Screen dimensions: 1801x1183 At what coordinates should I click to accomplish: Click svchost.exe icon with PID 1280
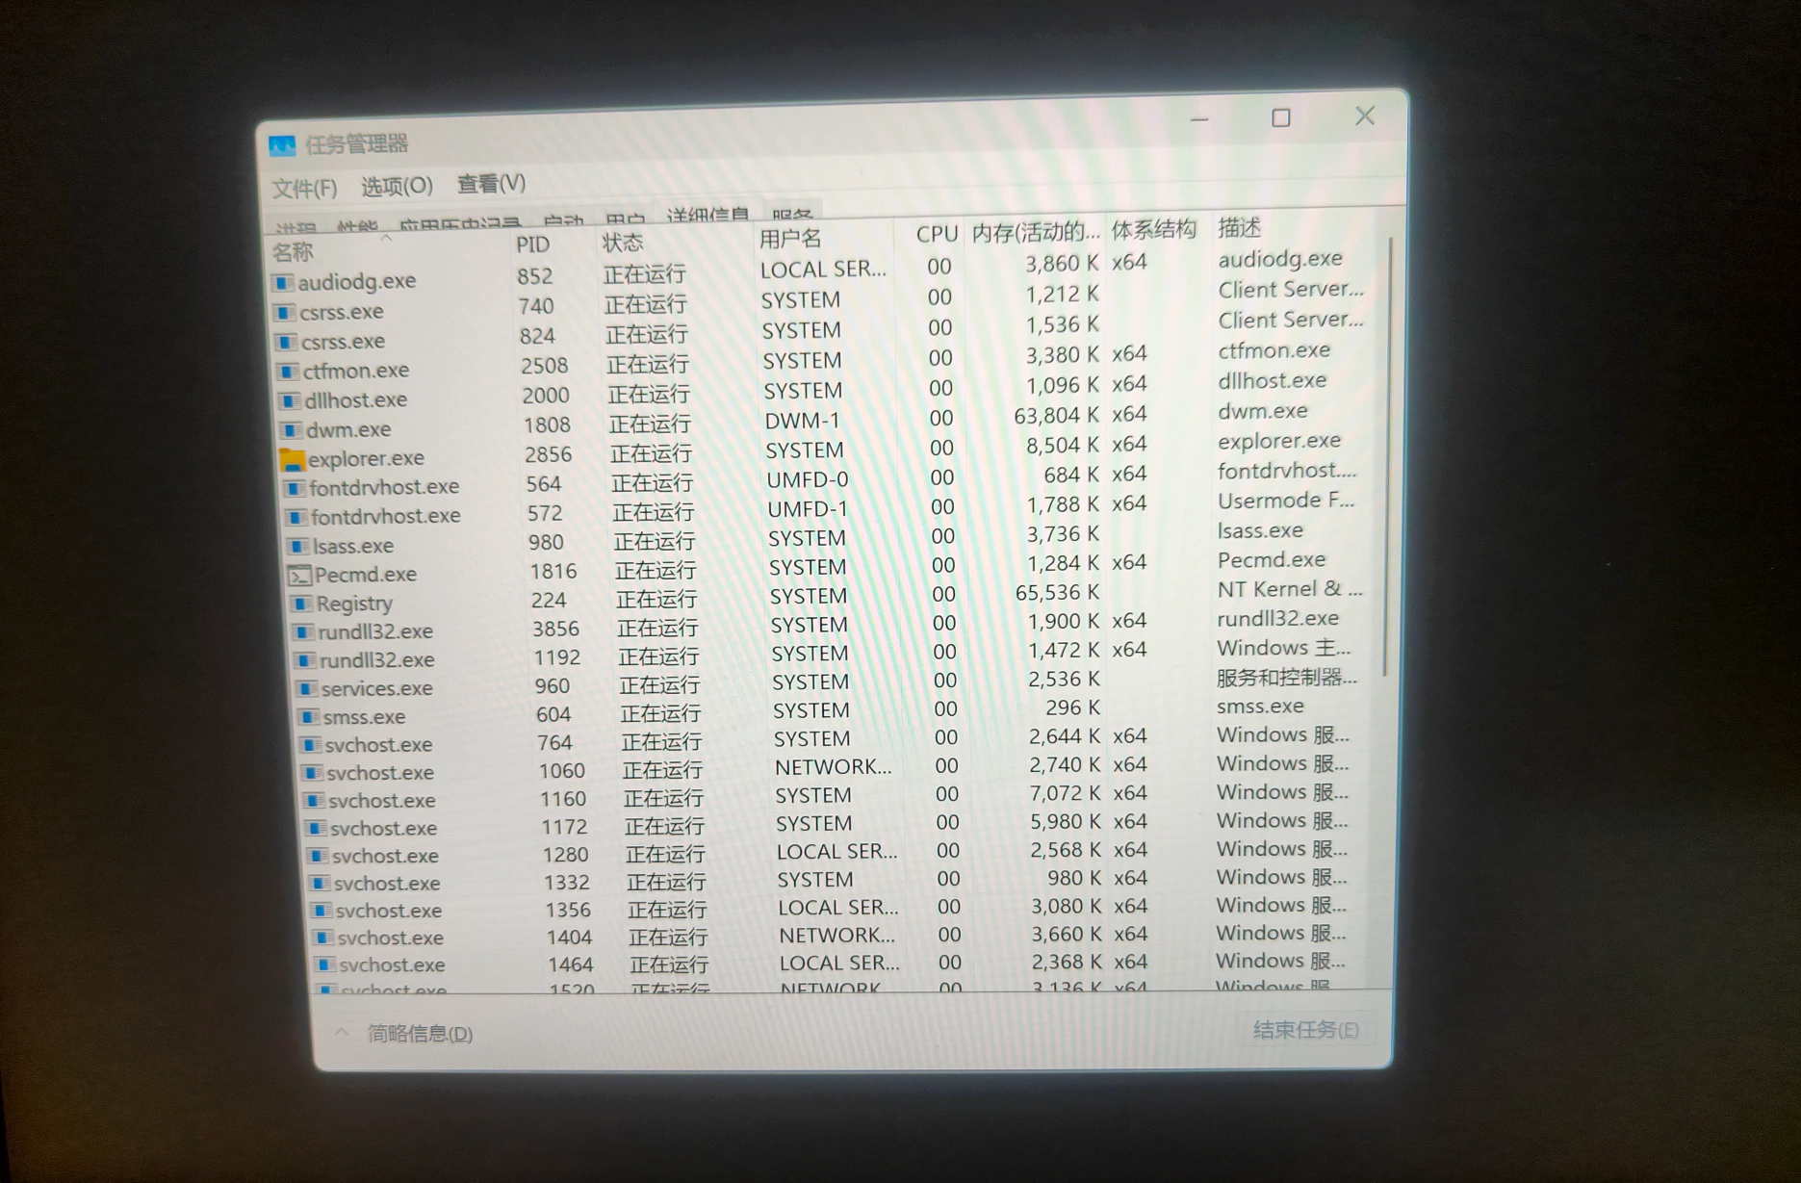tap(320, 856)
